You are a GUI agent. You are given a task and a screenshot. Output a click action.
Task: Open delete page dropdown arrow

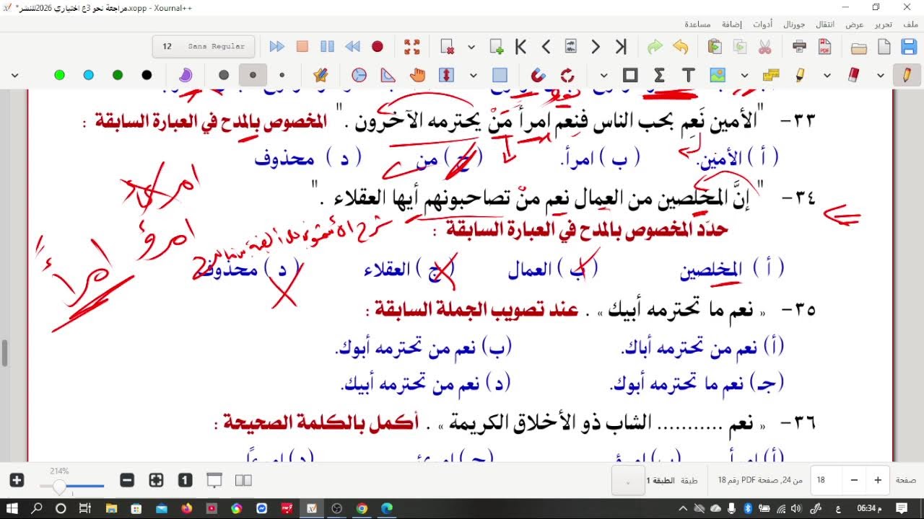471,48
